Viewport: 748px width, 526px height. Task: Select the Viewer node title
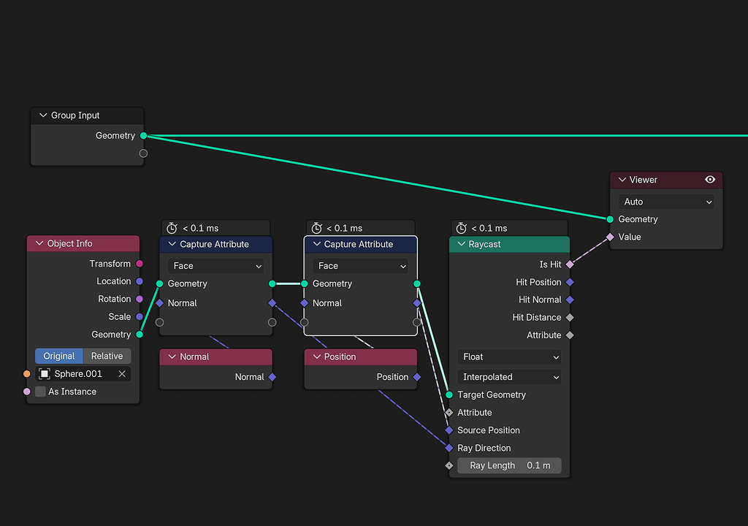coord(643,180)
